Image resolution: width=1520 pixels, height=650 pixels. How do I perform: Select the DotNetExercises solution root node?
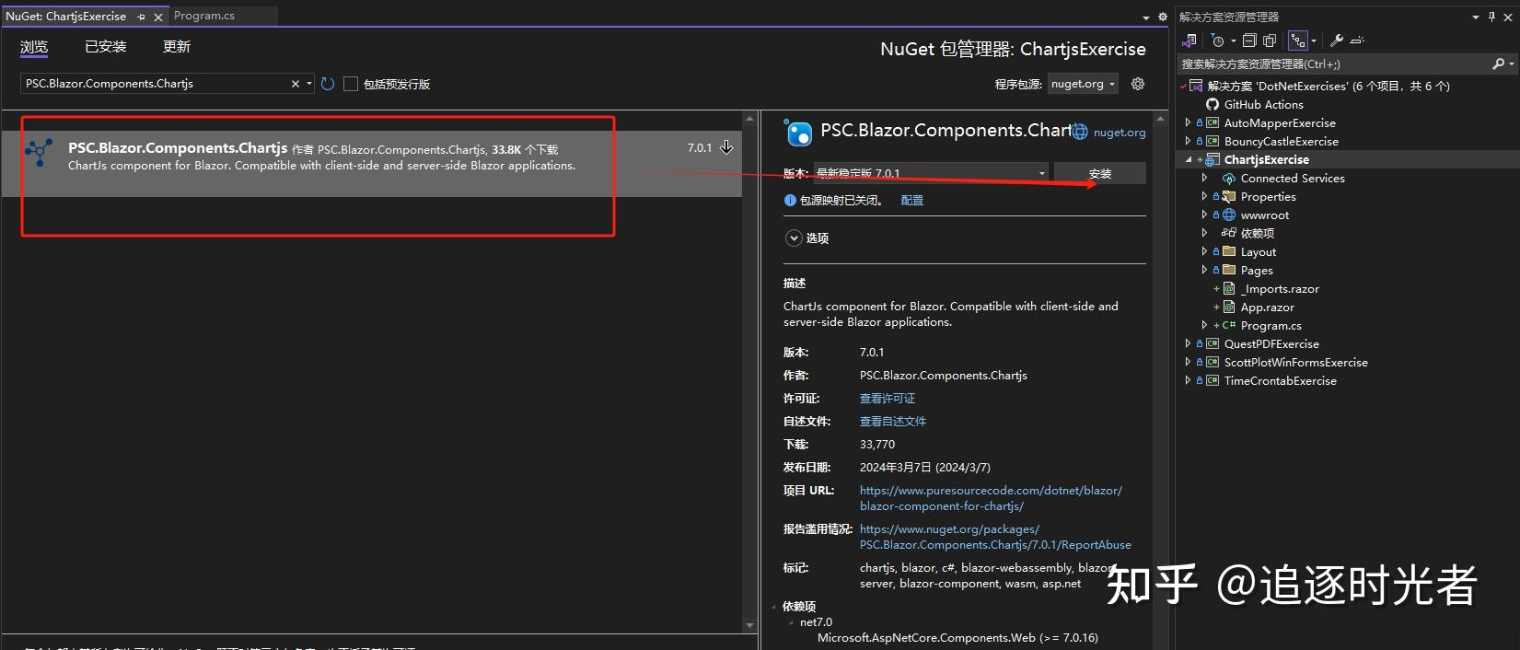(x=1328, y=87)
